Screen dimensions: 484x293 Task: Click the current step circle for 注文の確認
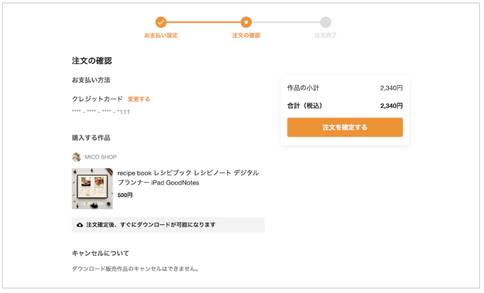coord(246,22)
